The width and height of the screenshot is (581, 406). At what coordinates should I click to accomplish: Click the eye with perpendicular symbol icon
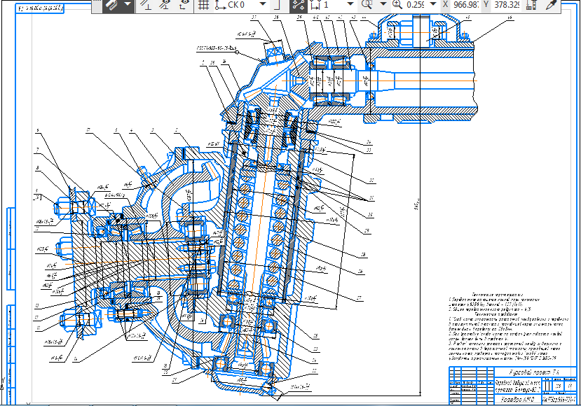click(165, 5)
